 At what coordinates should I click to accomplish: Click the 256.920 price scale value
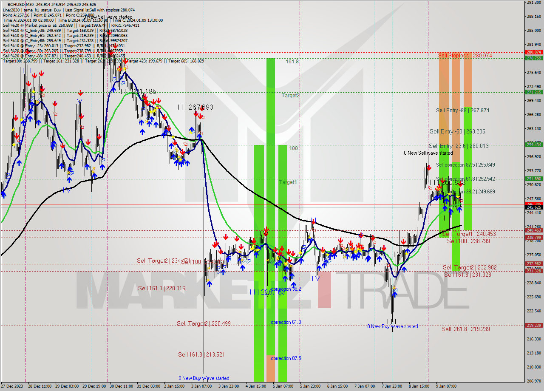point(533,157)
